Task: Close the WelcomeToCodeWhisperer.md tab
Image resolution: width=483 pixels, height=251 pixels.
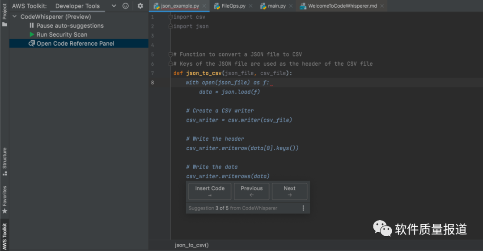Action: (x=382, y=6)
